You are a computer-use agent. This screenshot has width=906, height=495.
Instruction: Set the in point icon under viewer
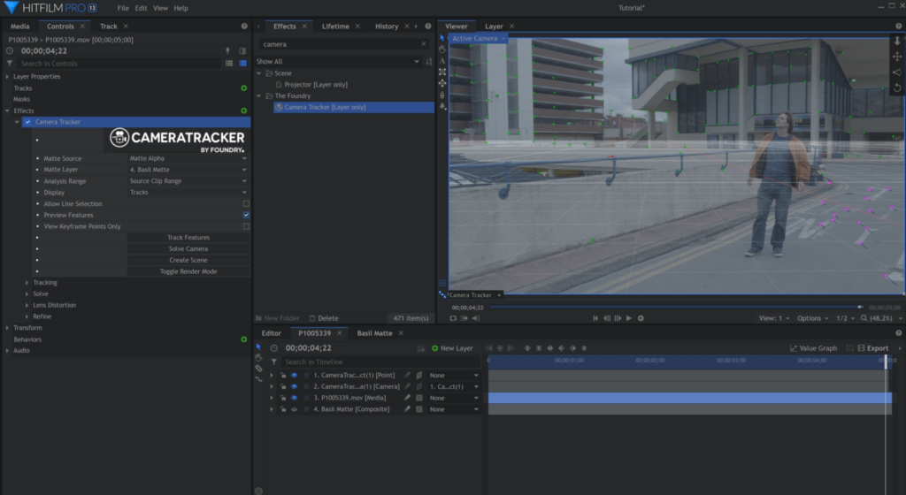click(x=464, y=318)
